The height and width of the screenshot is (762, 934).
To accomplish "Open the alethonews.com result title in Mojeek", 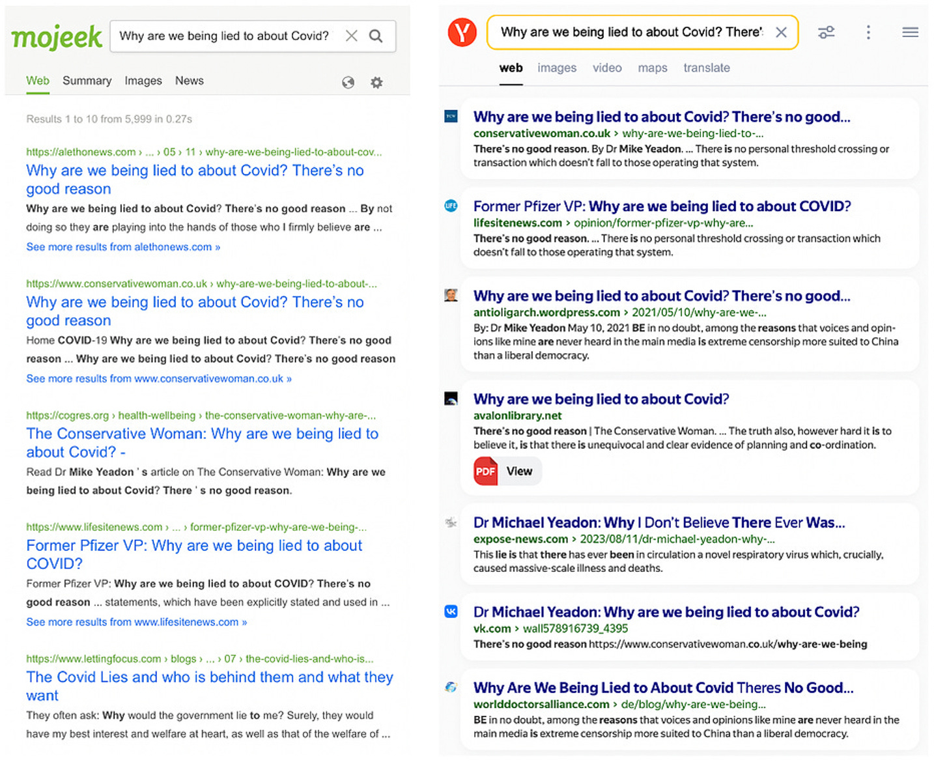I will [x=195, y=180].
